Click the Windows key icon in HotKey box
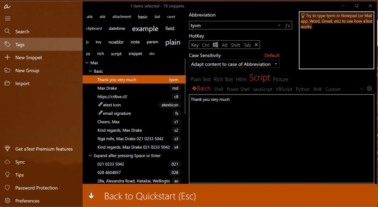The height and width of the screenshot is (207, 378). coord(215,45)
